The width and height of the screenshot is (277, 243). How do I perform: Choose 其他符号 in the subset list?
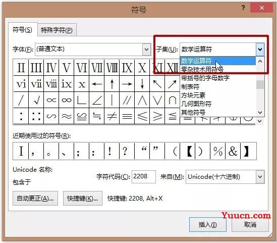(x=217, y=112)
